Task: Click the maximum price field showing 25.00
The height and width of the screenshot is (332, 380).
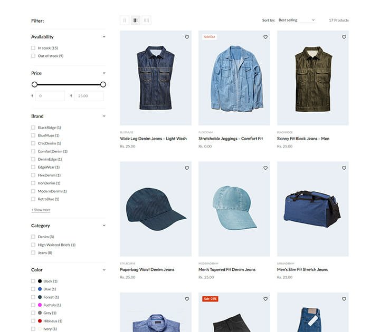Action: tap(89, 96)
